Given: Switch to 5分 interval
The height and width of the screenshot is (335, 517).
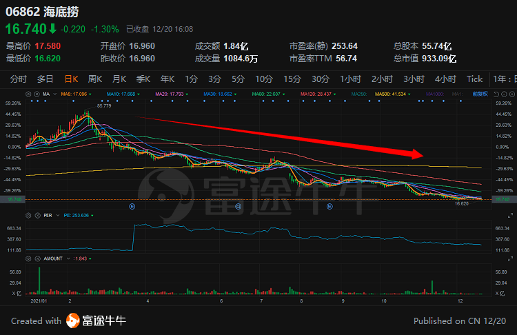Looking at the screenshot, I should [238, 79].
